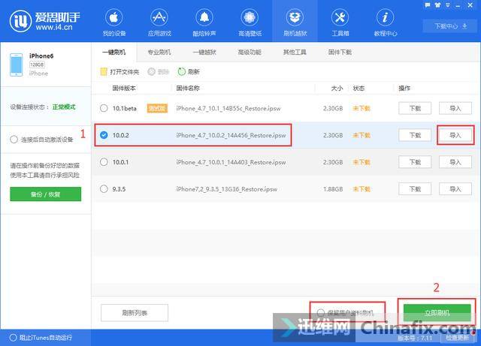This screenshot has width=481, height=346.
Task: Select the 10.0.2 firmware radio button
Action: tap(104, 135)
